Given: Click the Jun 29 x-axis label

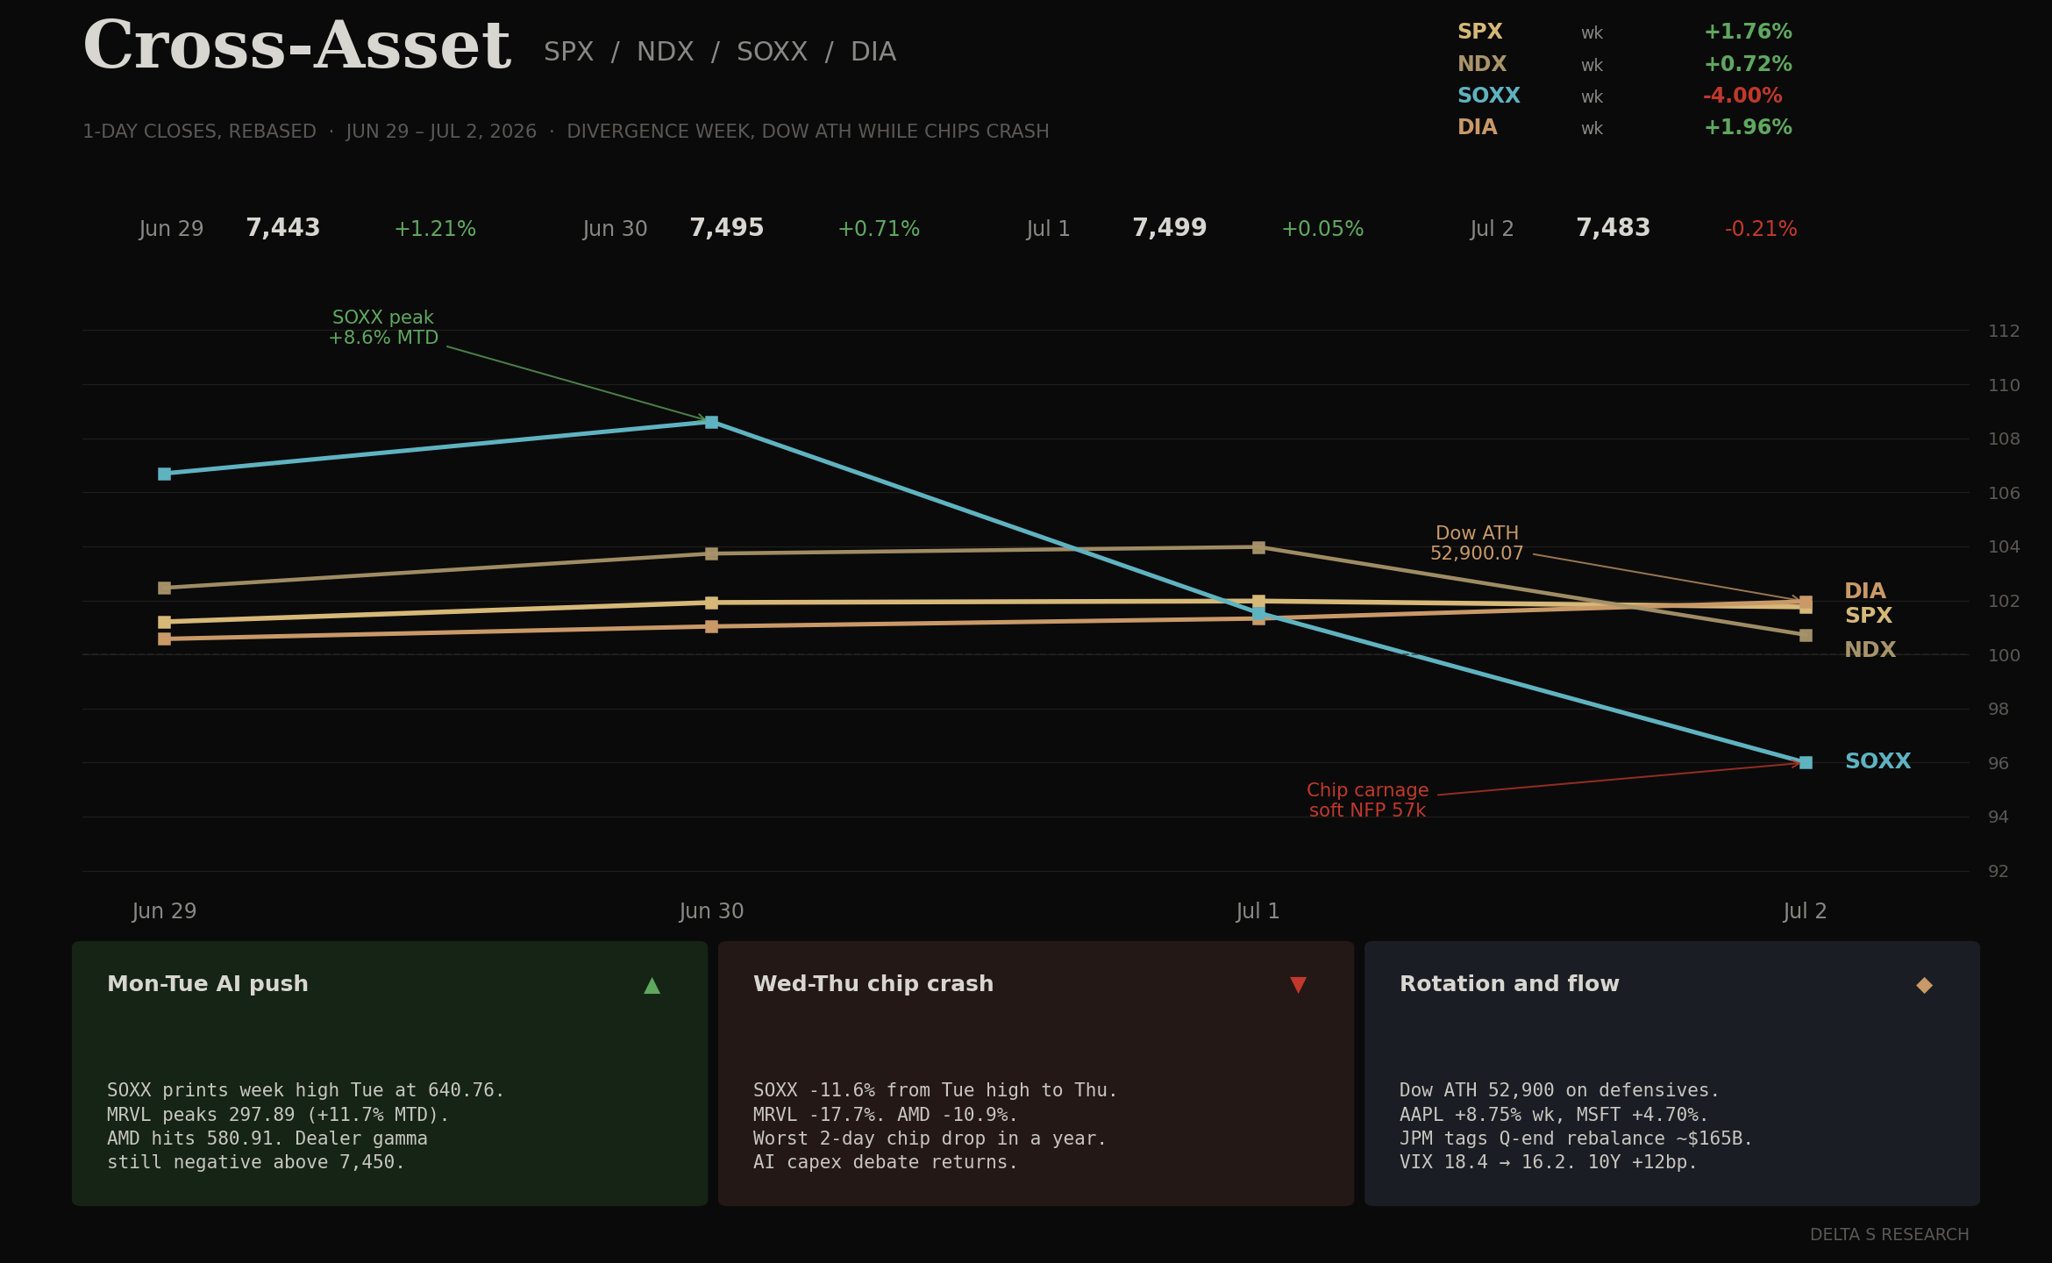Looking at the screenshot, I should tap(164, 911).
